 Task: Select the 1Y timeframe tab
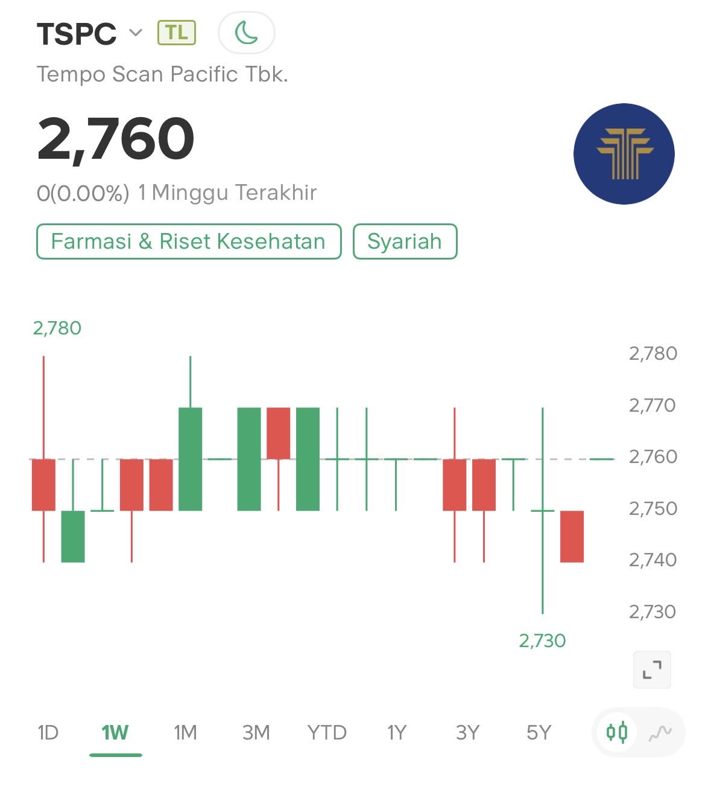397,732
